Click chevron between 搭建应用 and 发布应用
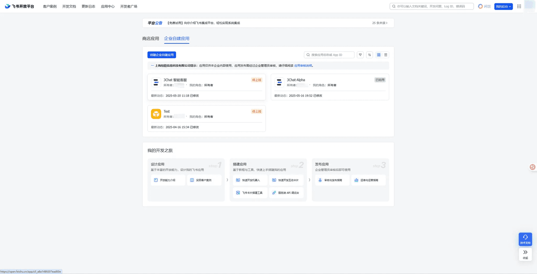The height and width of the screenshot is (274, 537). coord(310,180)
